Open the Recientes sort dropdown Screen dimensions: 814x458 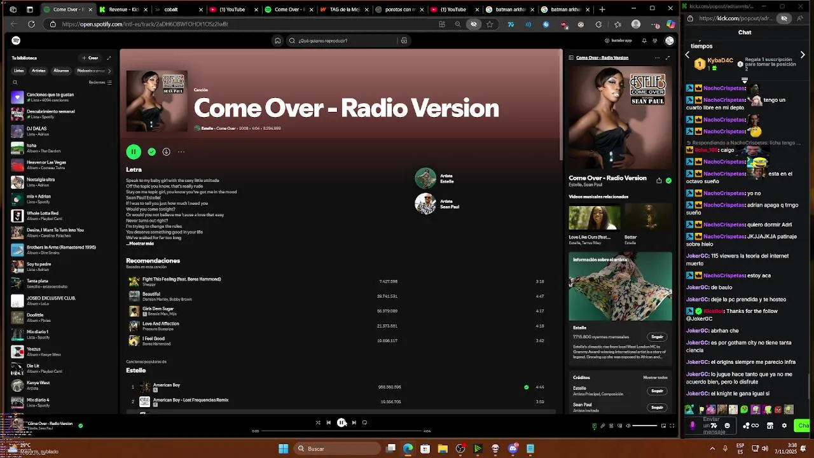click(x=100, y=82)
